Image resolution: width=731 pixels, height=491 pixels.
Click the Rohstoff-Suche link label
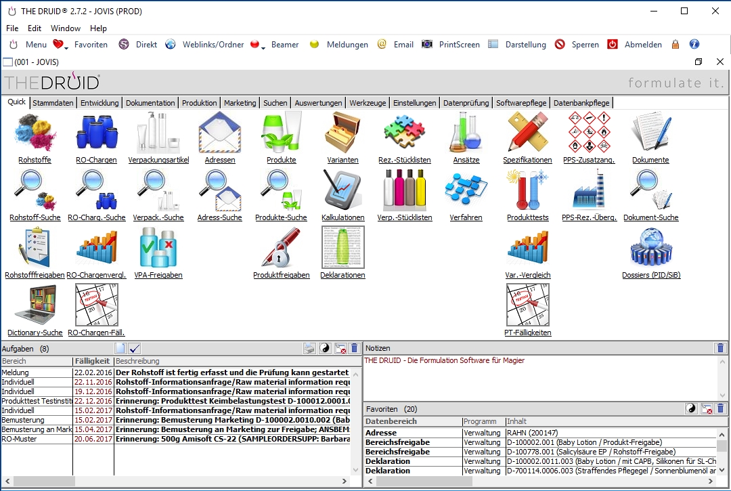pos(35,218)
